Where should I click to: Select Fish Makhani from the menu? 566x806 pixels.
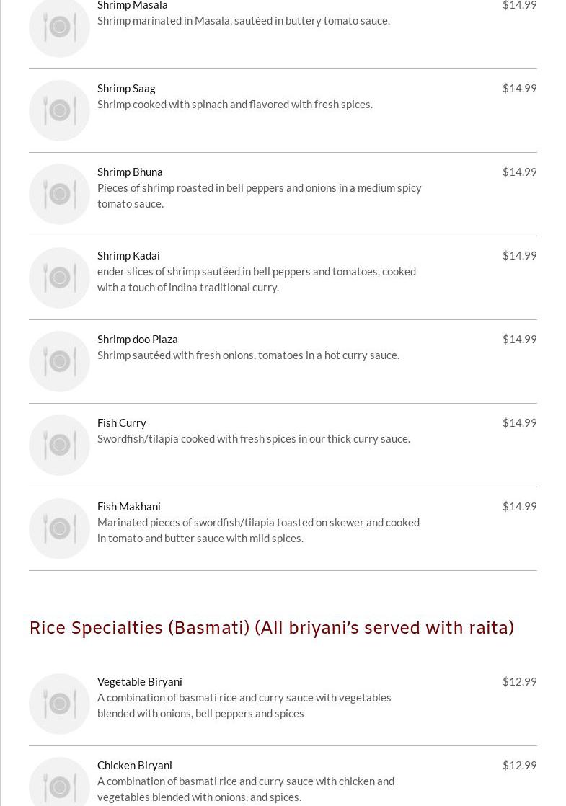128,506
